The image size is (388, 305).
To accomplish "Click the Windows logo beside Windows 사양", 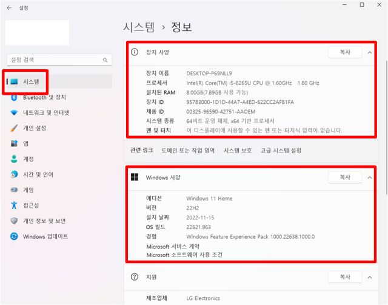I will click(x=135, y=177).
